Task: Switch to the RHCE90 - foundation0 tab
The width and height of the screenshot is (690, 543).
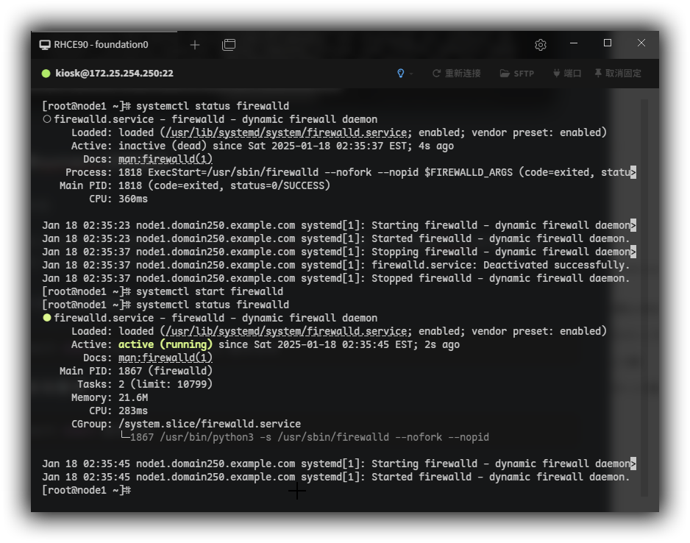Action: pyautogui.click(x=101, y=45)
